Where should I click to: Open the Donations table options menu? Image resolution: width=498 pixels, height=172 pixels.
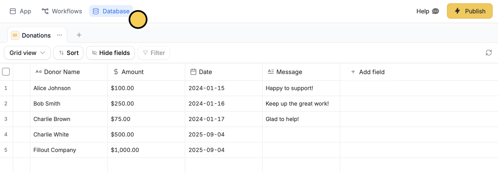(x=59, y=35)
